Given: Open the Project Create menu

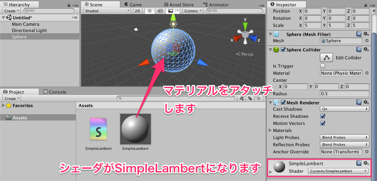Looking at the screenshot, I should 12,98.
